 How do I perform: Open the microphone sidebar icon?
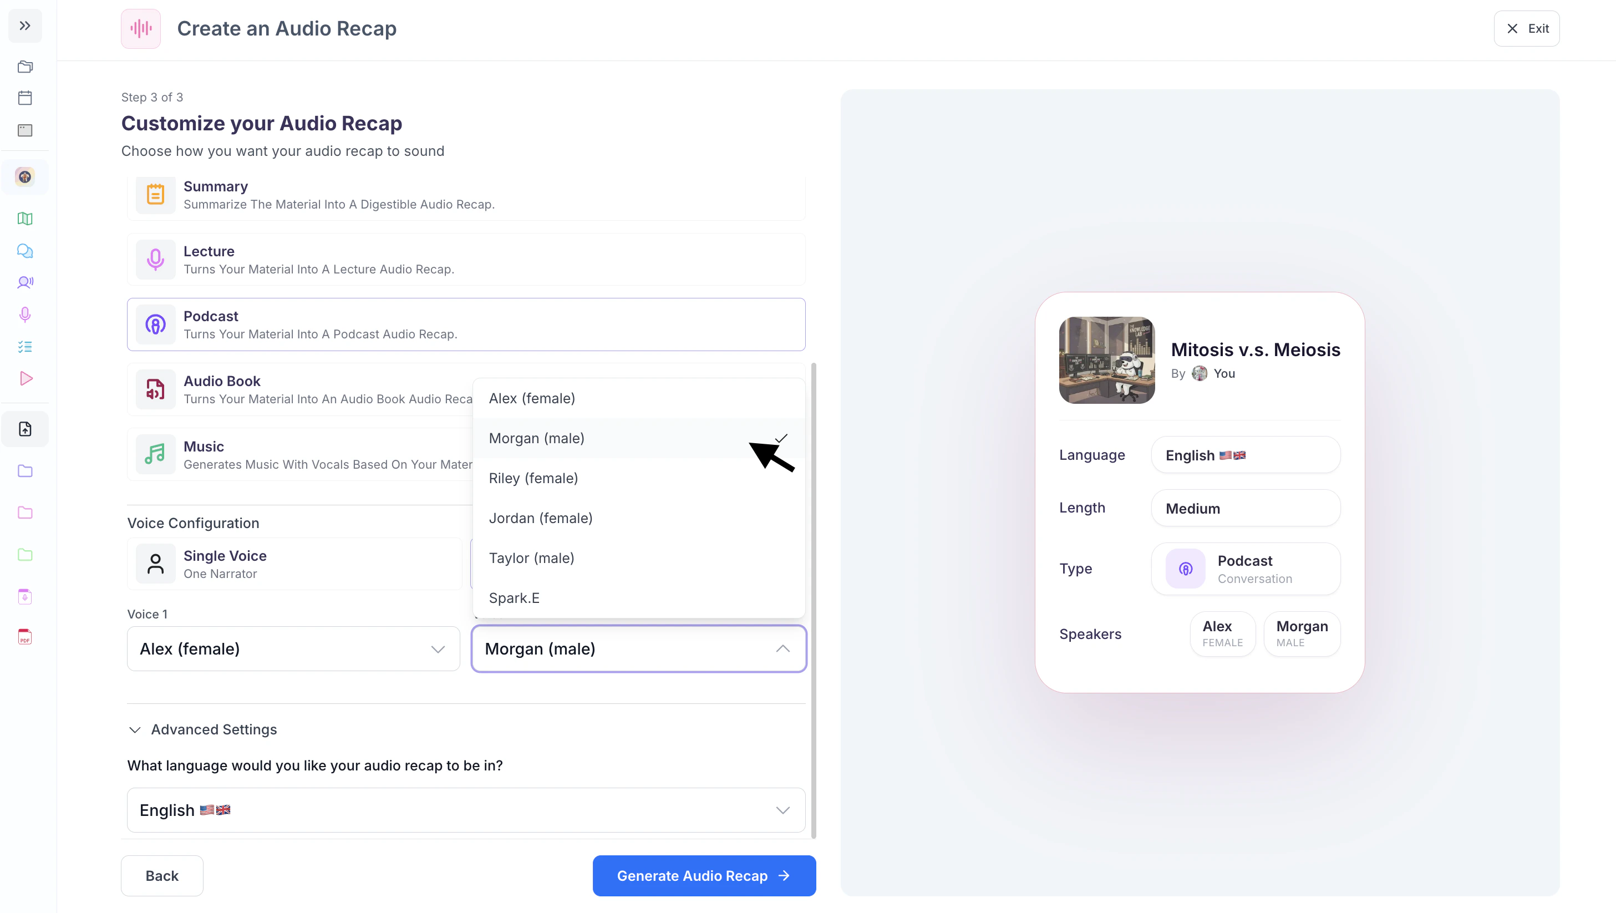pos(25,315)
